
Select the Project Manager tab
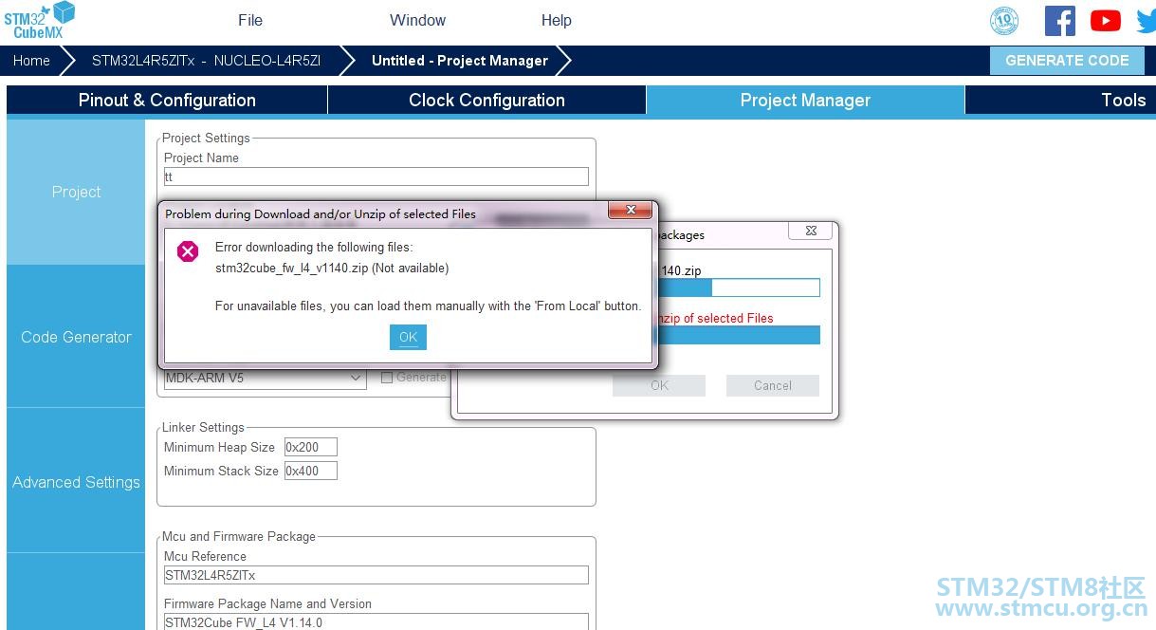point(805,101)
